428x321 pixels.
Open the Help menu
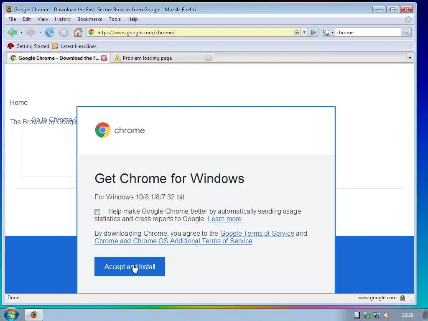(132, 19)
